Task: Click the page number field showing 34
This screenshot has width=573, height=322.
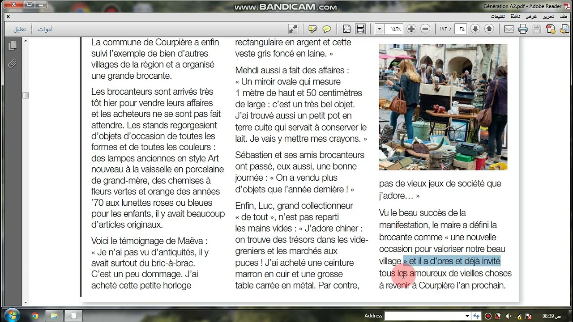Action: pos(461,29)
